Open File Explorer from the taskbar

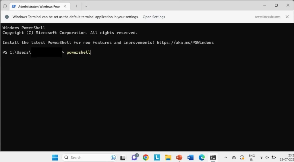click(x=168, y=157)
